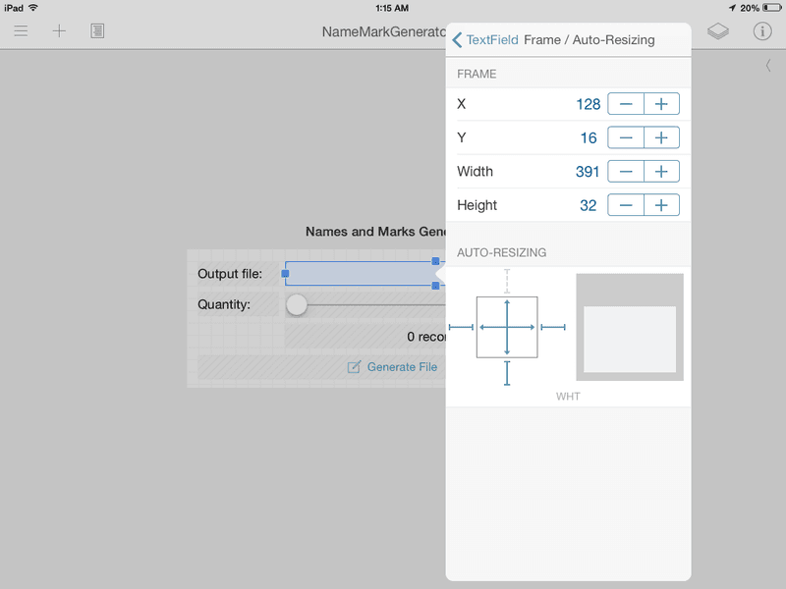
Task: Tap the battery indicator in status bar
Action: click(x=772, y=8)
